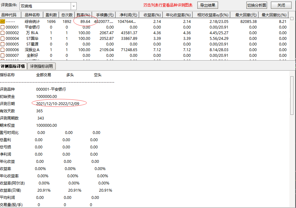
Task: Click the 000001-平安银行 evaluated symbol text
Action: coord(51,89)
